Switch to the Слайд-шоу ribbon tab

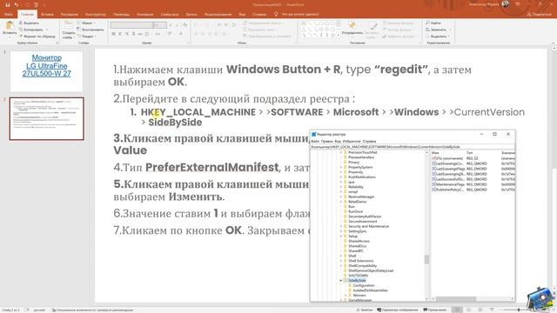click(x=170, y=14)
